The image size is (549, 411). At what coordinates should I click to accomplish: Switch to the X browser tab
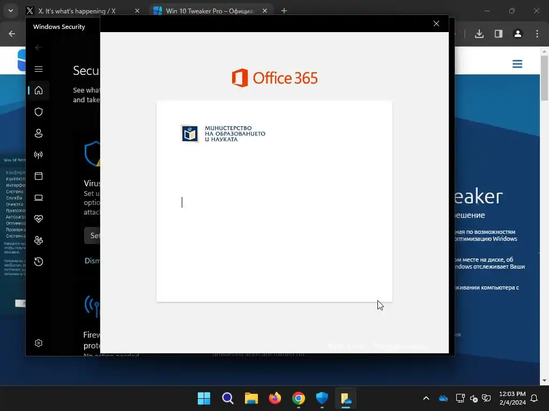point(77,11)
